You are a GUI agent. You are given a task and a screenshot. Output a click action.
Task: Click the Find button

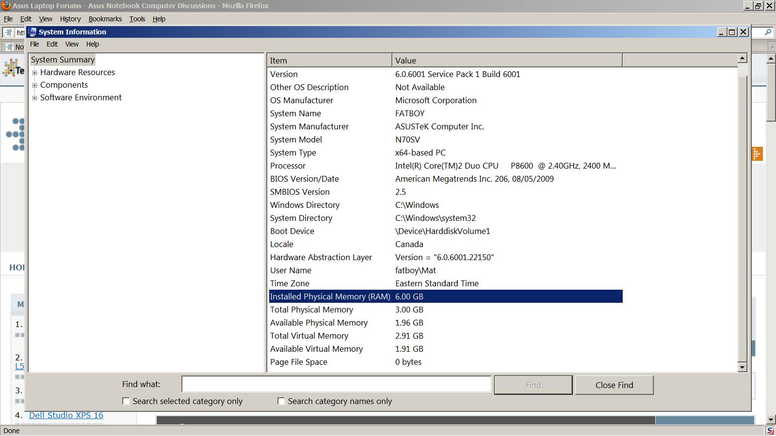[x=533, y=385]
